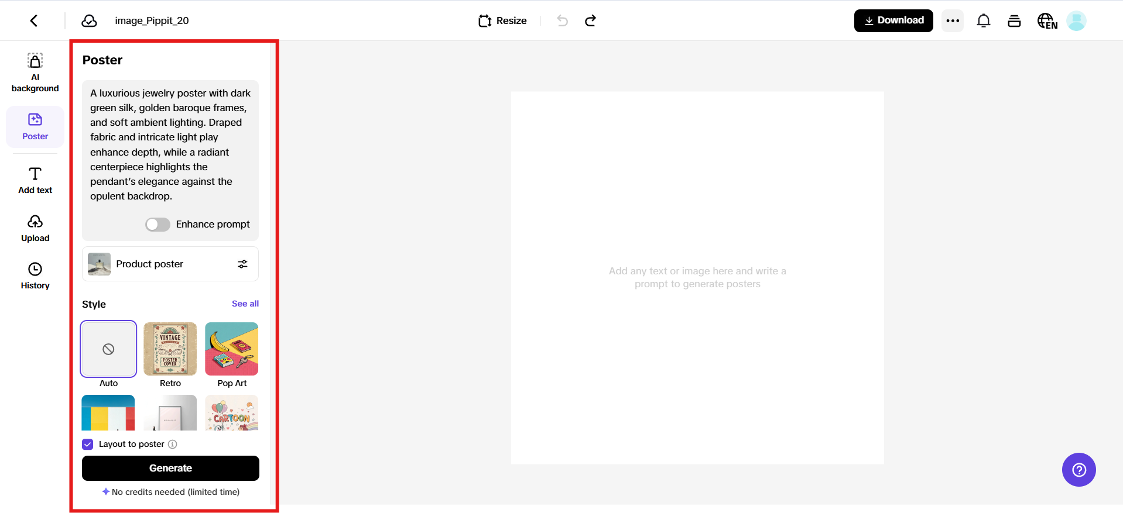This screenshot has width=1123, height=513.
Task: Click the Style section label
Action: pos(94,304)
